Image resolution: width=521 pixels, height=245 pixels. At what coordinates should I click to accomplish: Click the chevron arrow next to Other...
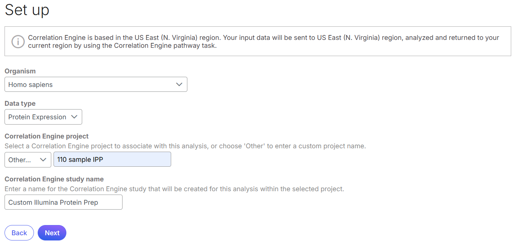(x=43, y=160)
